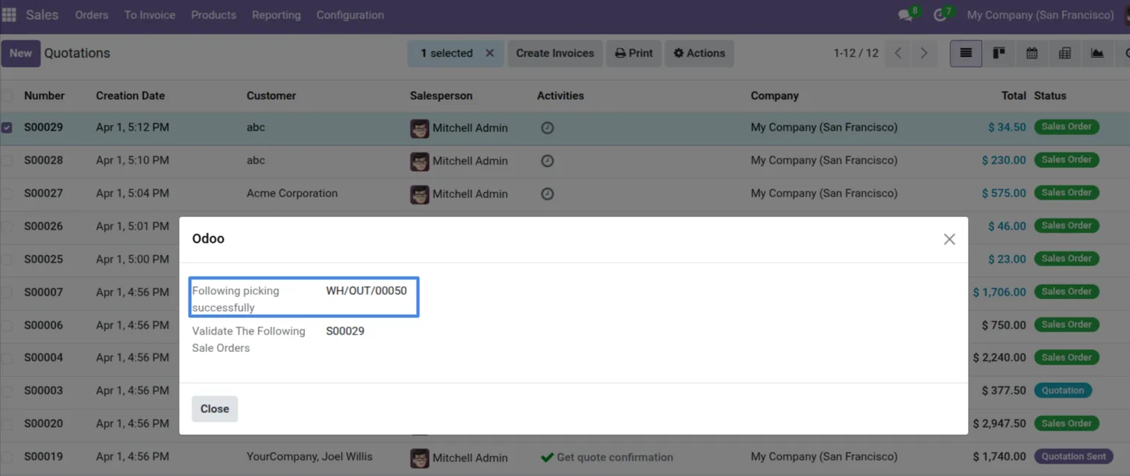Image resolution: width=1130 pixels, height=476 pixels.
Task: Tick the S00028 row checkbox
Action: (7, 161)
